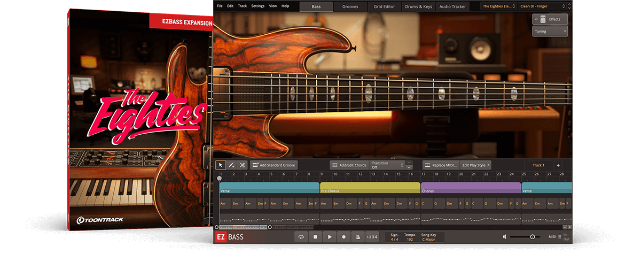Screen dimensions: 641x261
Task: Select the pencil draw tool
Action: coord(231,165)
